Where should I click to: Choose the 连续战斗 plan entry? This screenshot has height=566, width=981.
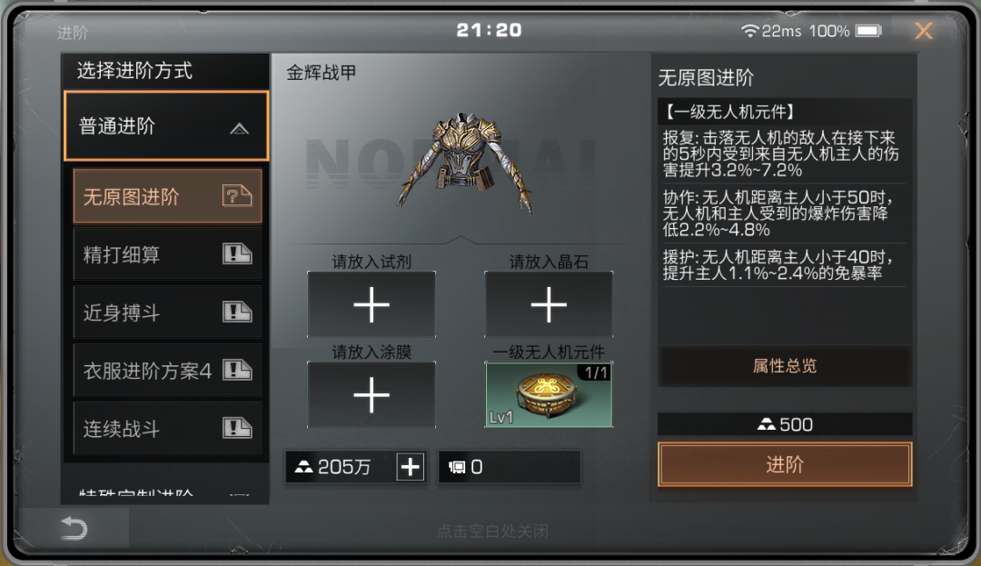click(x=167, y=429)
